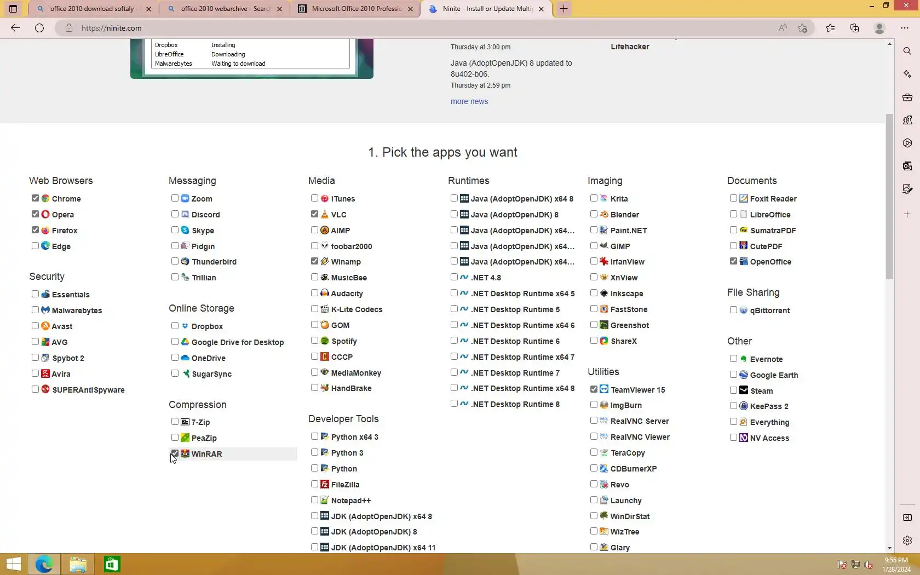
Task: Close the office 2010 download softaly tab
Action: pos(148,9)
